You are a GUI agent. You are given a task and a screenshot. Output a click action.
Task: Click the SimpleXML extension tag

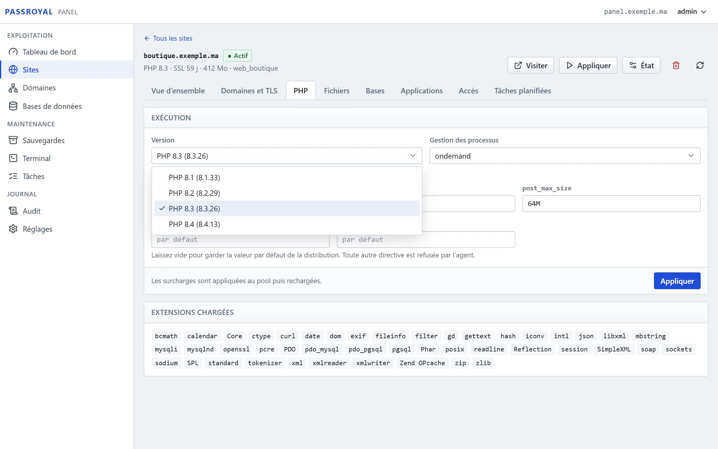pyautogui.click(x=614, y=349)
